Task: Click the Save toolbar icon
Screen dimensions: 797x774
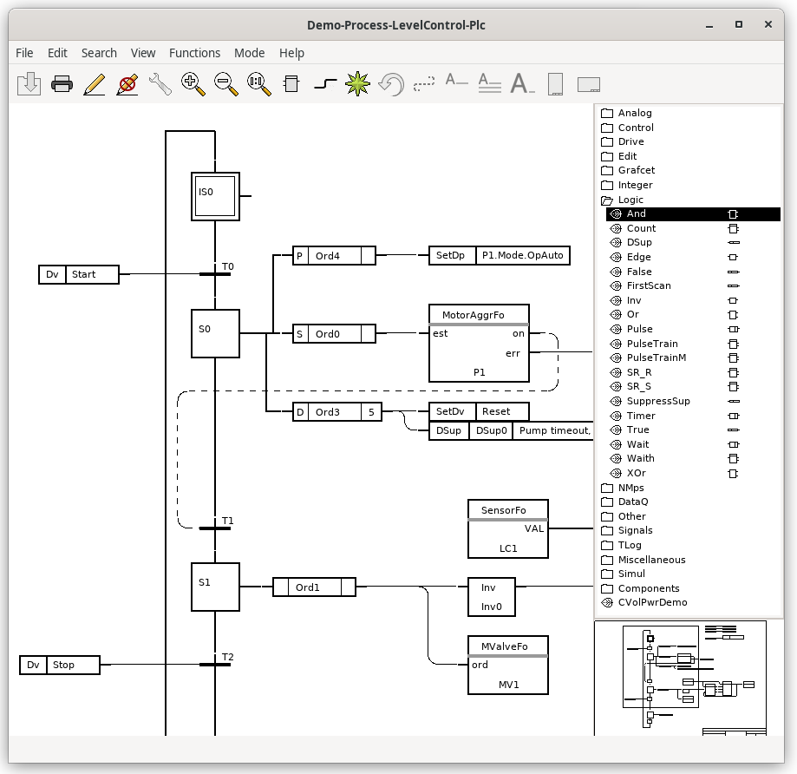Action: (x=29, y=83)
